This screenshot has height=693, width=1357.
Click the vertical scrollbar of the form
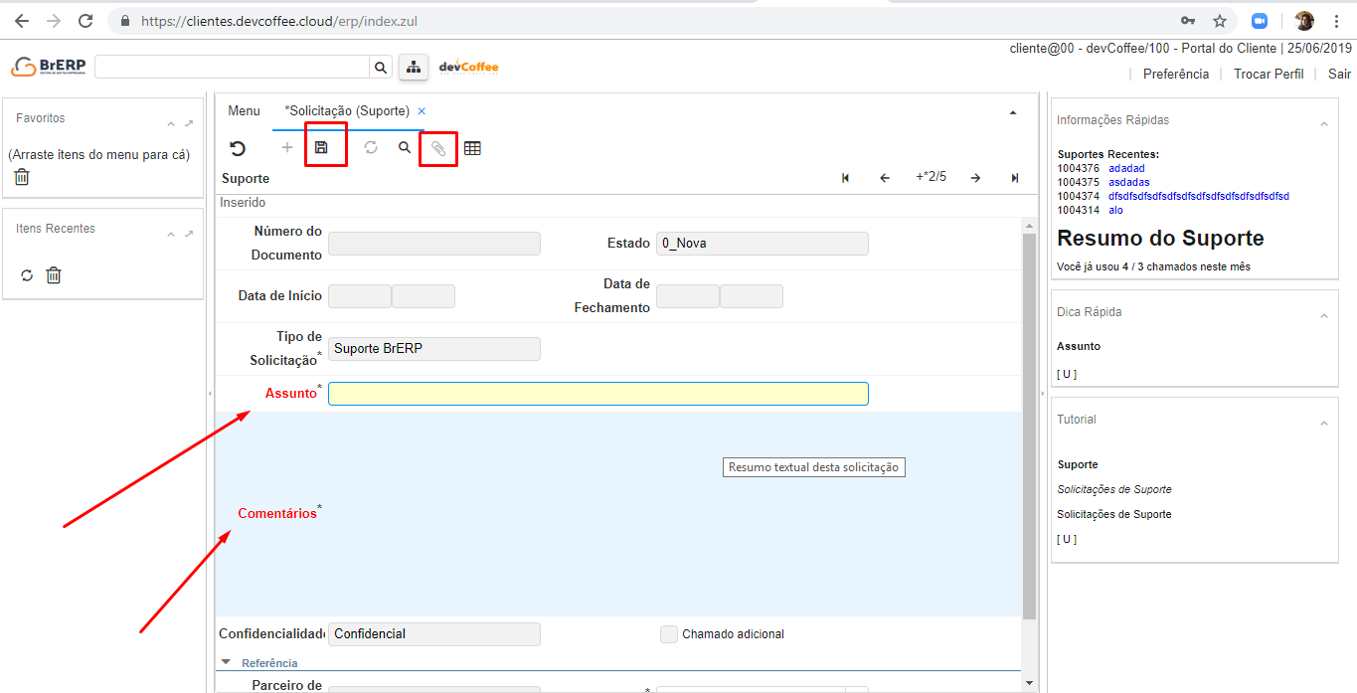point(1029,418)
